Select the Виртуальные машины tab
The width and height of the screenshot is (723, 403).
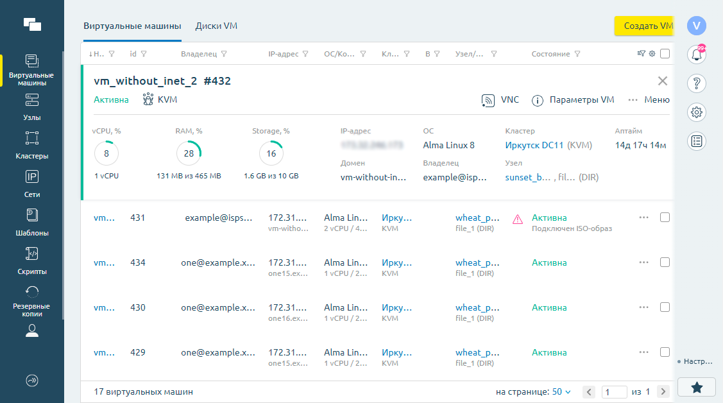(132, 26)
